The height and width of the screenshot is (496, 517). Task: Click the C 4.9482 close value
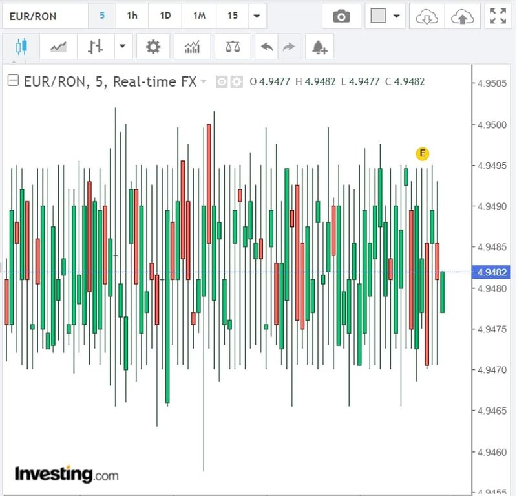(405, 81)
